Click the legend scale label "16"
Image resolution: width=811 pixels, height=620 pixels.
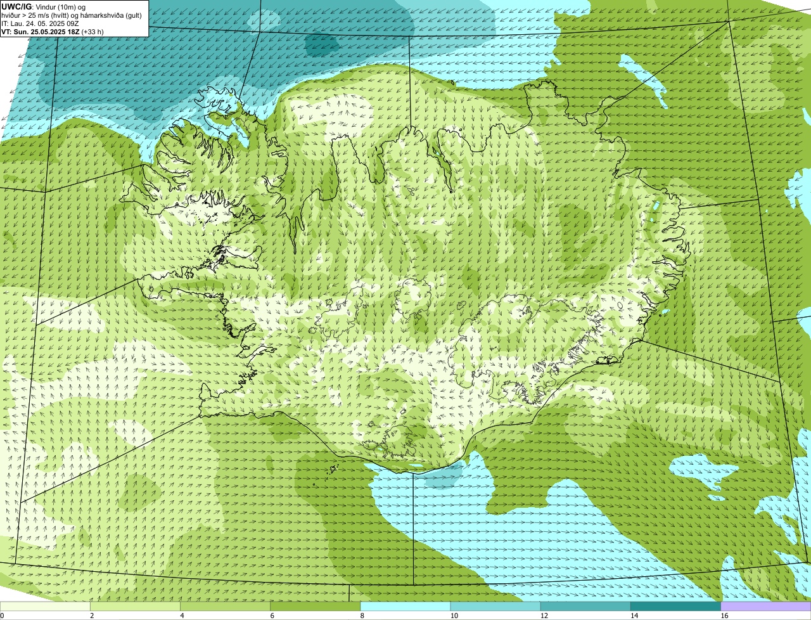pyautogui.click(x=724, y=616)
